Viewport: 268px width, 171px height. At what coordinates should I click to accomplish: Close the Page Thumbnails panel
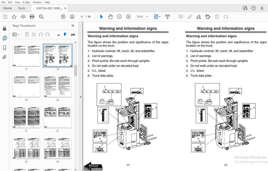tap(73, 26)
